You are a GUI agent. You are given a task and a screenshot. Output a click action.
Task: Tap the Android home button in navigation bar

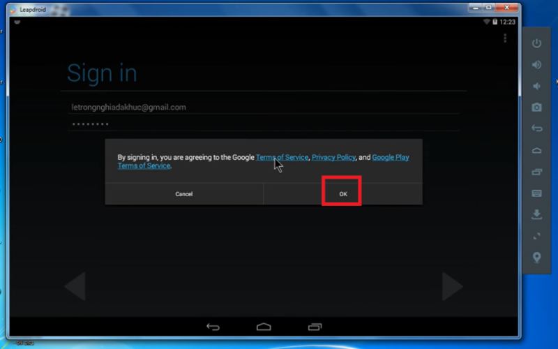(264, 327)
